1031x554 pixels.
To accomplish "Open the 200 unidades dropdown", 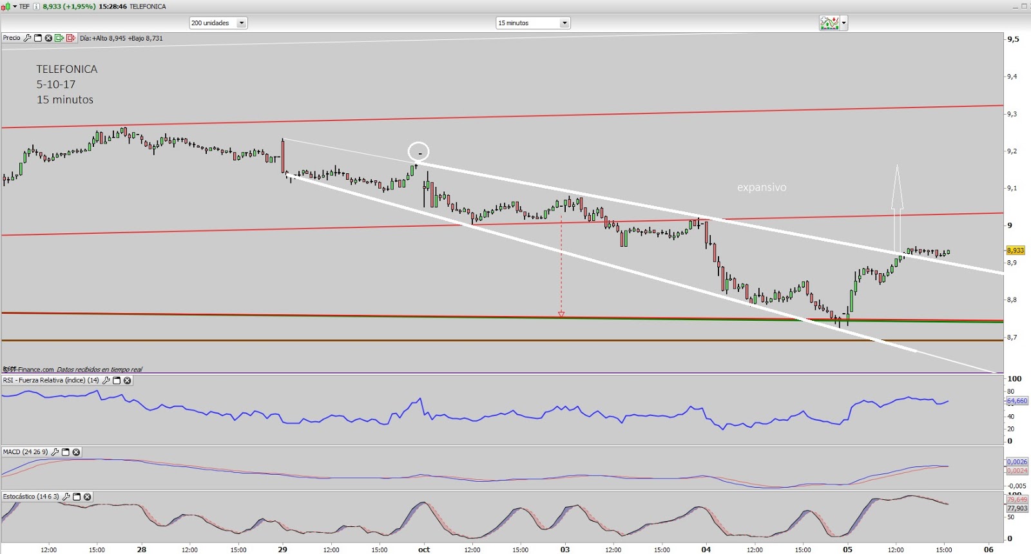I will pos(218,23).
